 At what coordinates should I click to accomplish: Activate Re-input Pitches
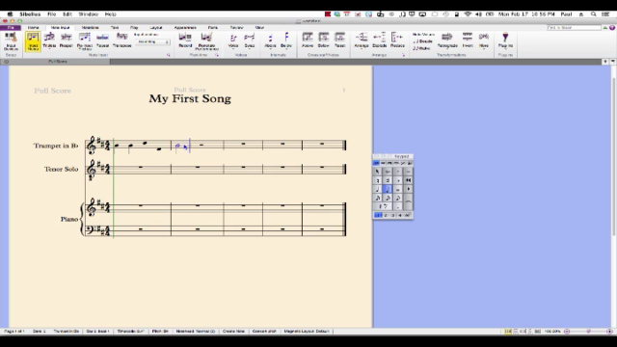point(85,40)
